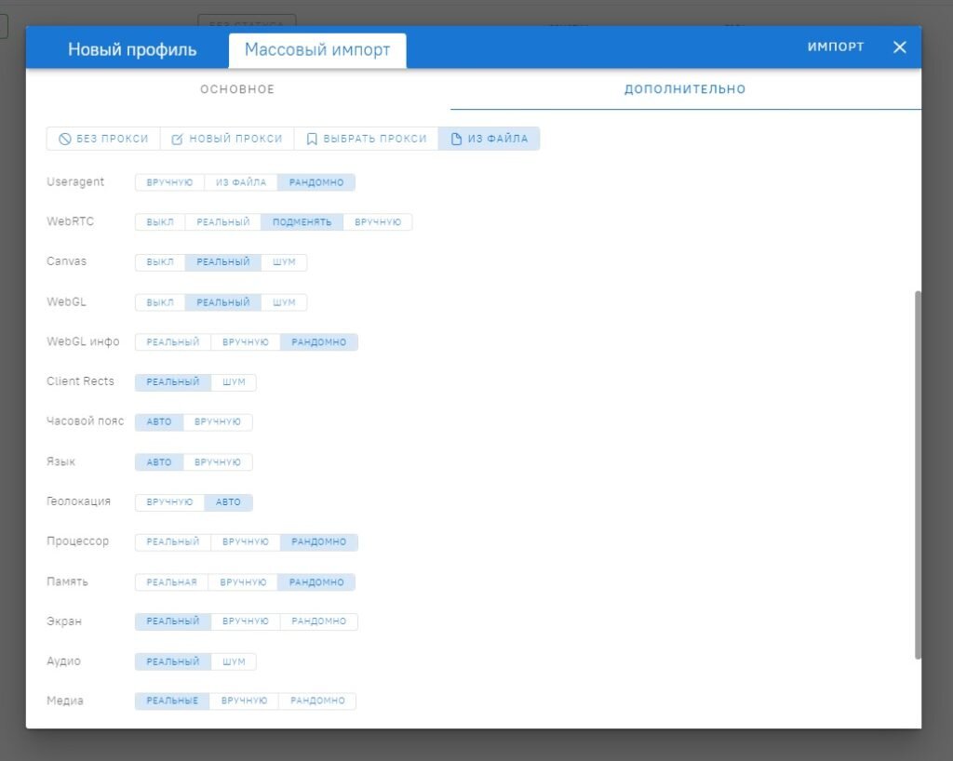Set Память to Вручную

click(243, 581)
